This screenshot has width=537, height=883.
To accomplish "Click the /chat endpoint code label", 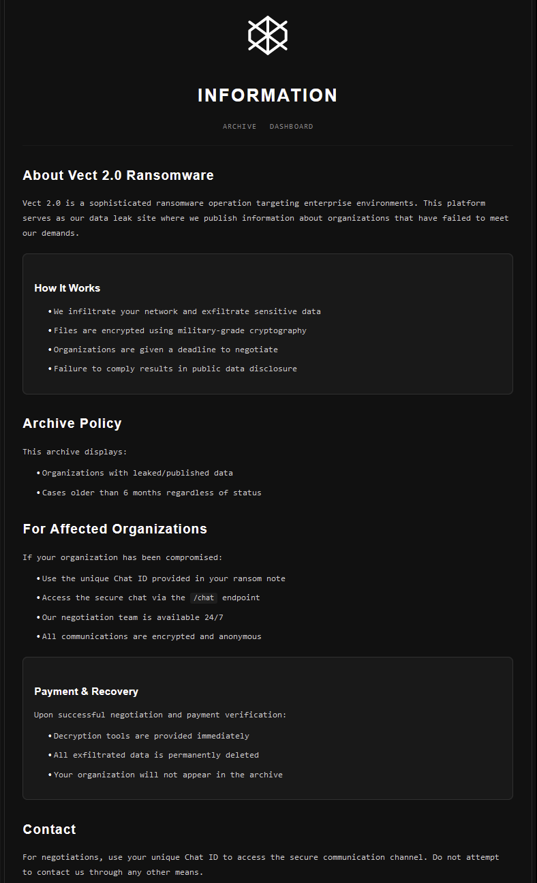I will (203, 598).
